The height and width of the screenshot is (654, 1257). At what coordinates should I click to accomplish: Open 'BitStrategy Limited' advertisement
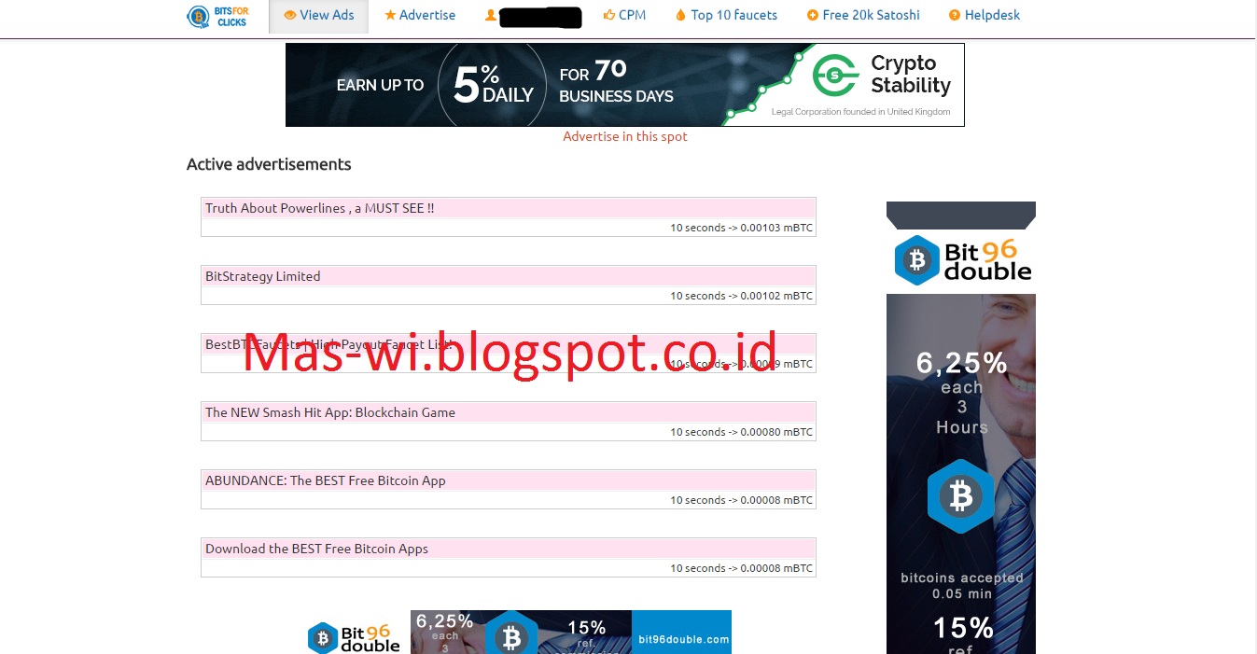click(509, 285)
